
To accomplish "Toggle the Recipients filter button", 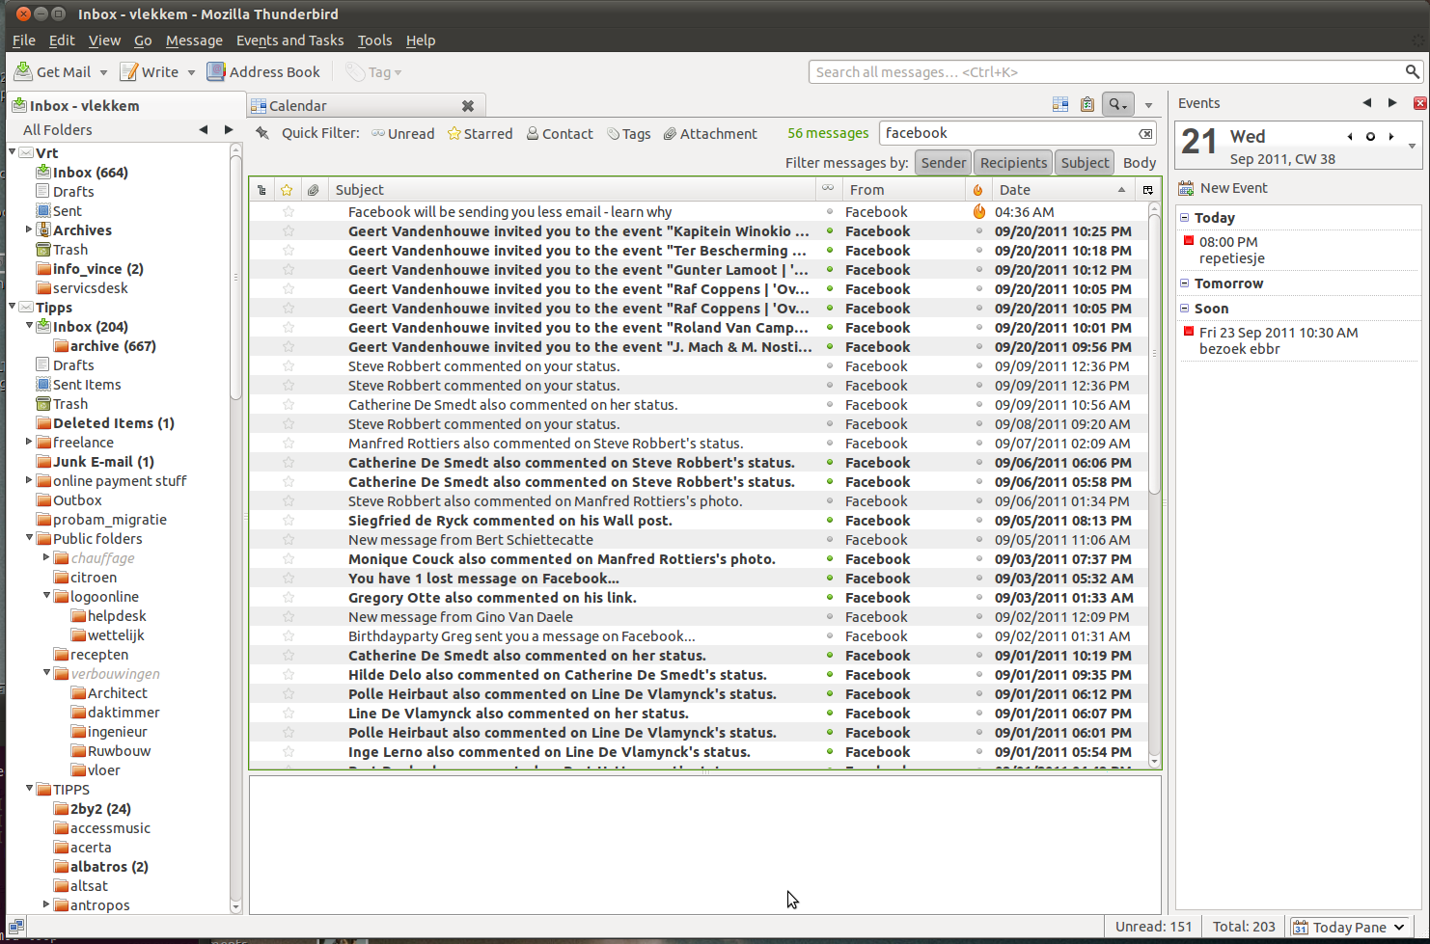I will click(x=1013, y=163).
